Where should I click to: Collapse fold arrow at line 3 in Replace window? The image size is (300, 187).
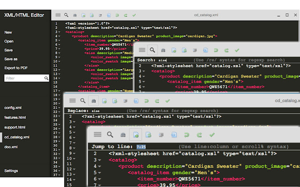(74, 122)
